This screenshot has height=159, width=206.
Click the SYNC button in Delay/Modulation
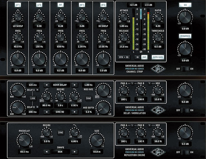pos(88,98)
